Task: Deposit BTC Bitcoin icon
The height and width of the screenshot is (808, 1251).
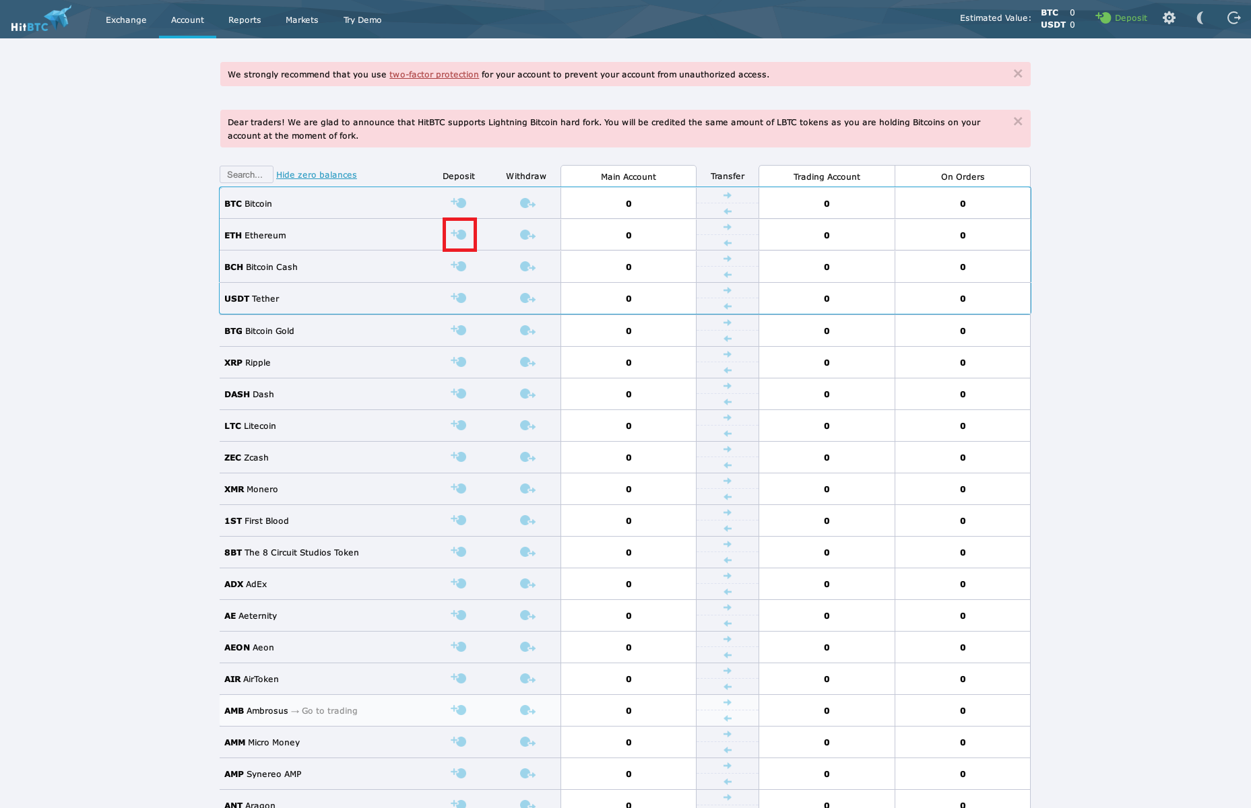Action: pos(459,203)
